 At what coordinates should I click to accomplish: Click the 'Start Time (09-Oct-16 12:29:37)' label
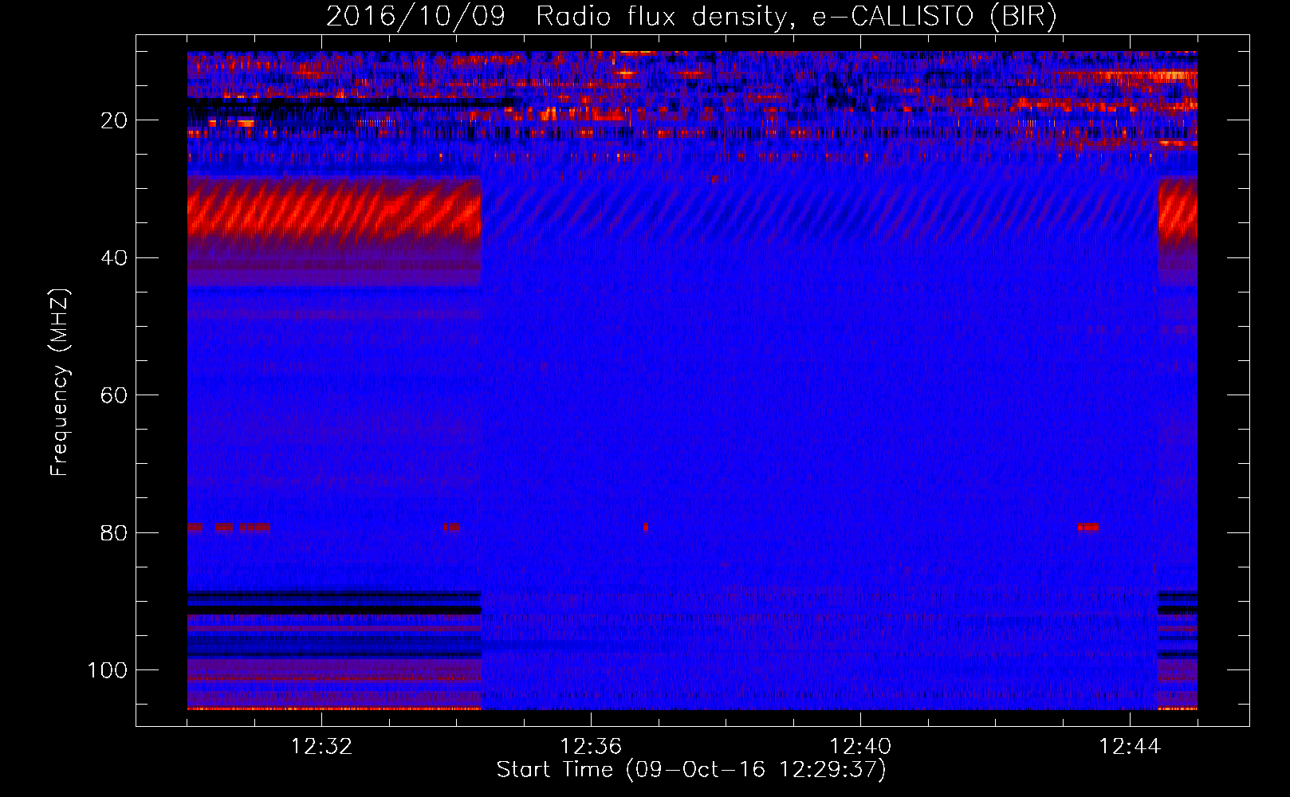tap(691, 770)
